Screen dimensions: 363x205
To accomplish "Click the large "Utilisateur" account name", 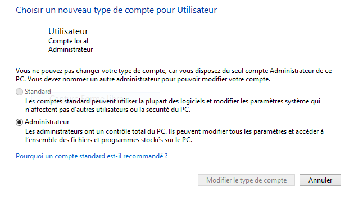I will click(69, 31).
